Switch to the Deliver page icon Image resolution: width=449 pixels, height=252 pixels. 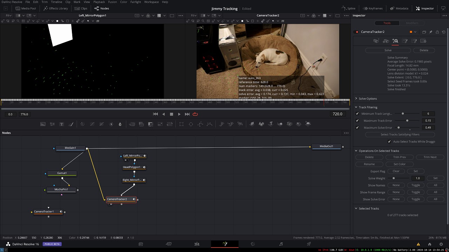(309, 244)
